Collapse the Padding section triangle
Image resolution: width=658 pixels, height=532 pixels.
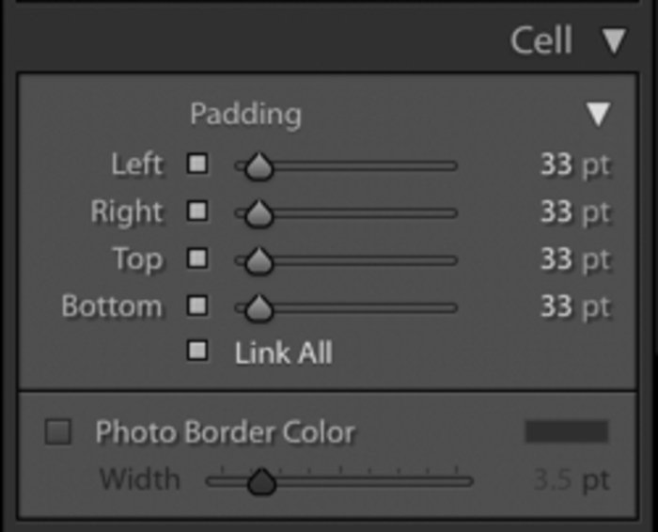[598, 115]
